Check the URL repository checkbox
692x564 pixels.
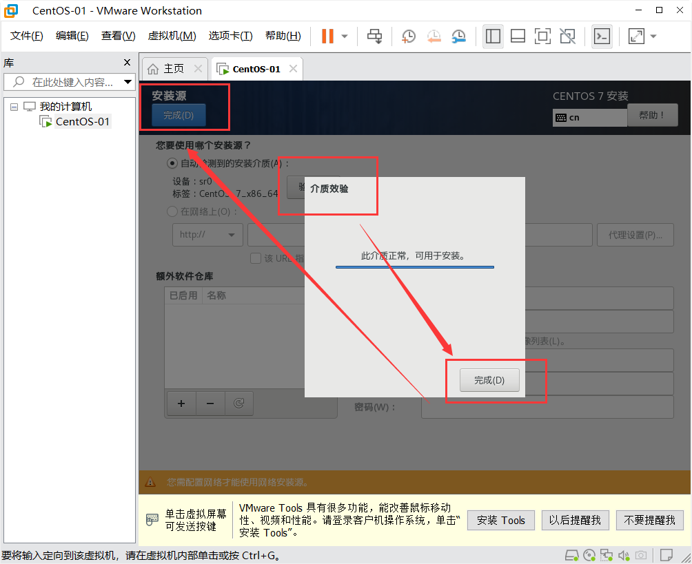(x=255, y=258)
